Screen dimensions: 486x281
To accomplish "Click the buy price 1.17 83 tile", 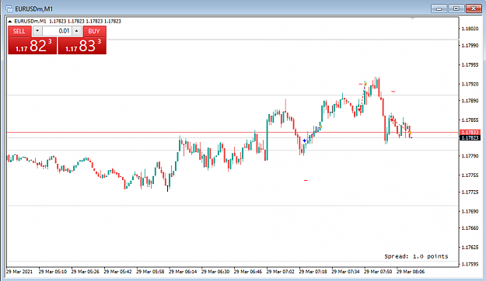I will (x=82, y=46).
